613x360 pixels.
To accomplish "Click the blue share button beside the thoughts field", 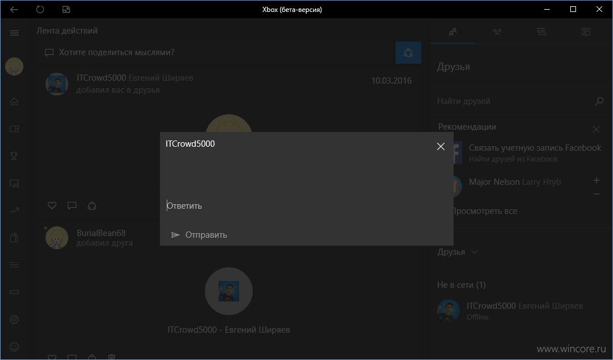I will click(408, 53).
